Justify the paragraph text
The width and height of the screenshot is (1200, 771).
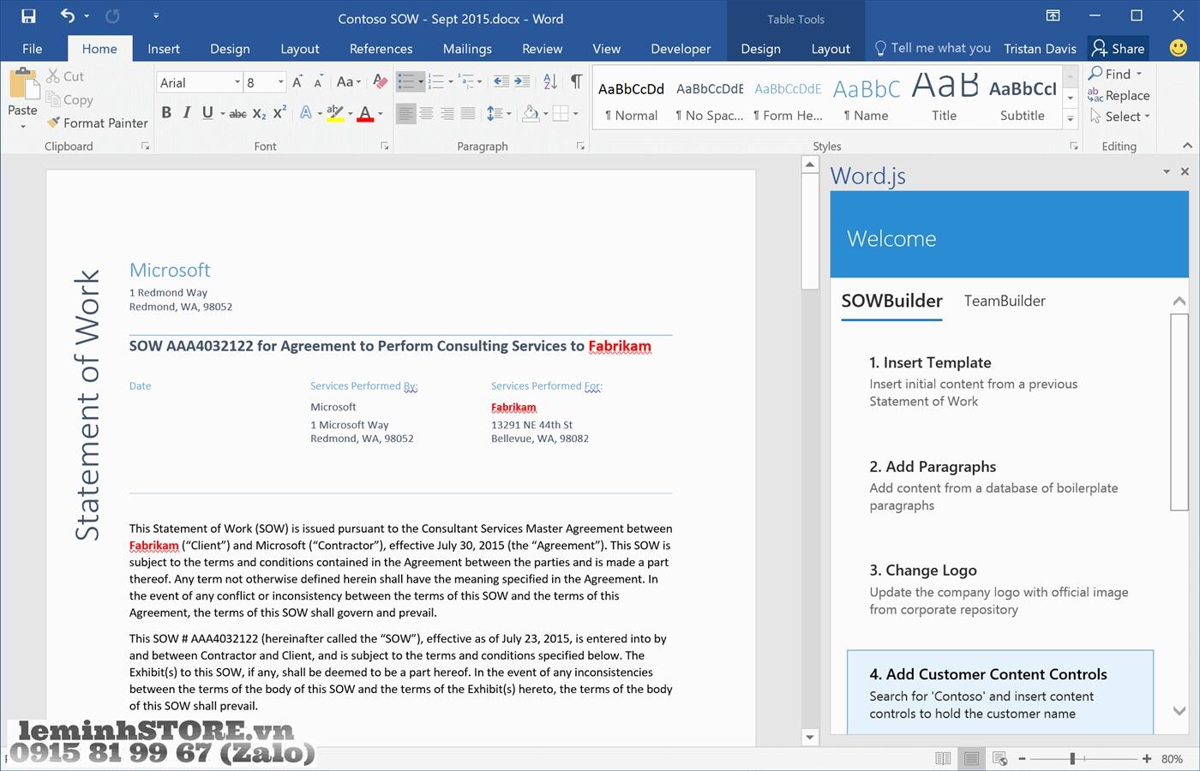click(x=467, y=113)
